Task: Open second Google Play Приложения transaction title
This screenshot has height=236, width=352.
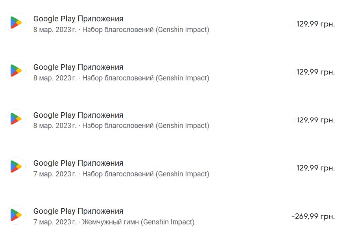Action: [79, 67]
